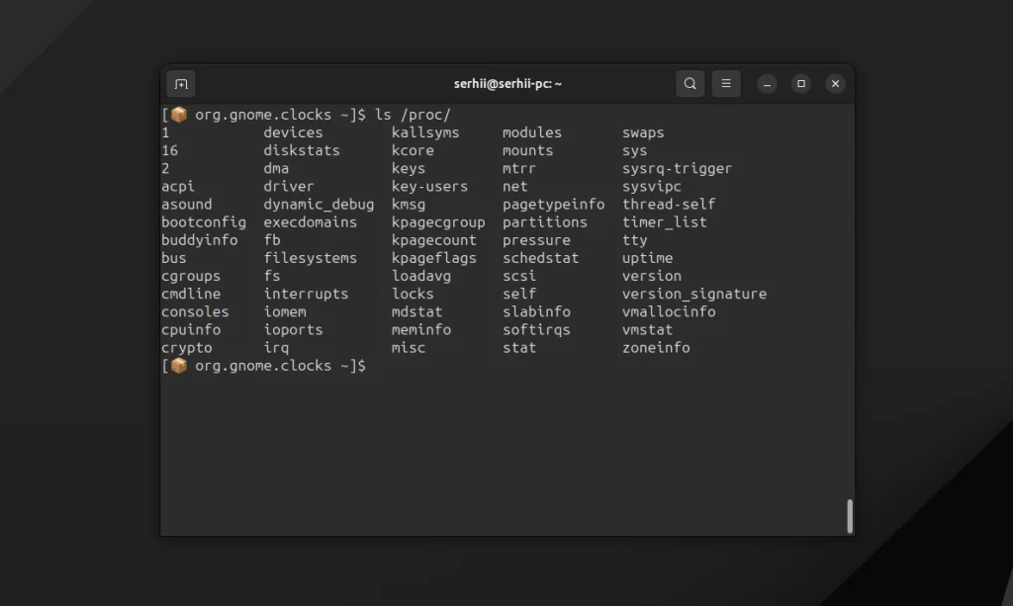The width and height of the screenshot is (1013, 606).
Task: Maximize the terminal window
Action: (801, 84)
